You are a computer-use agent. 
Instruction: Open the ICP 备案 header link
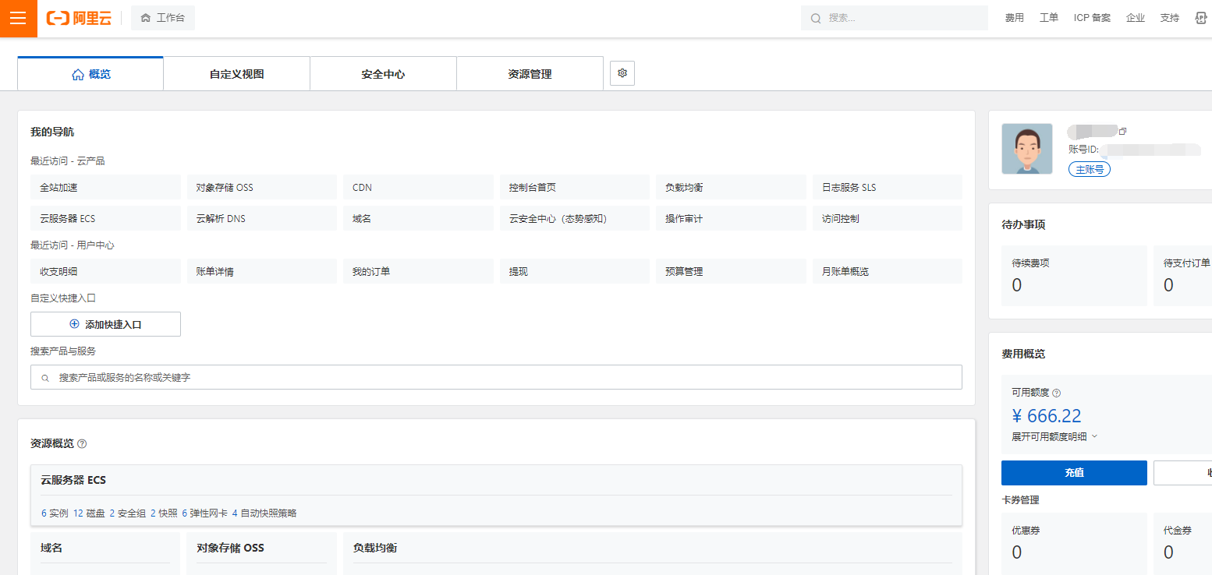click(1092, 18)
